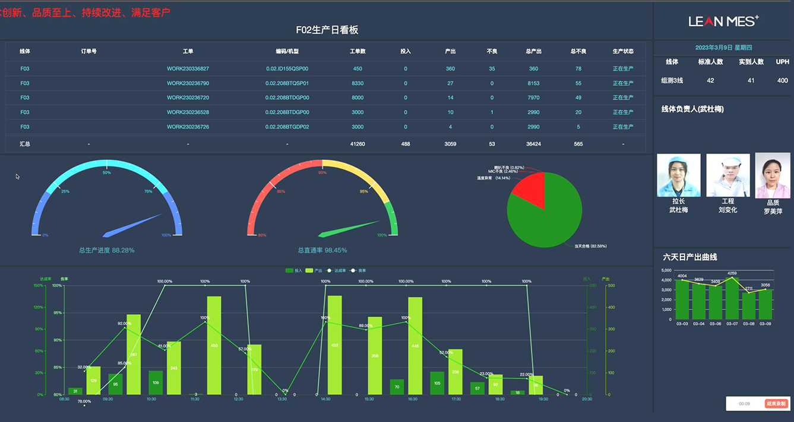Click total output value 8153
This screenshot has height=422, width=794.
coord(533,83)
